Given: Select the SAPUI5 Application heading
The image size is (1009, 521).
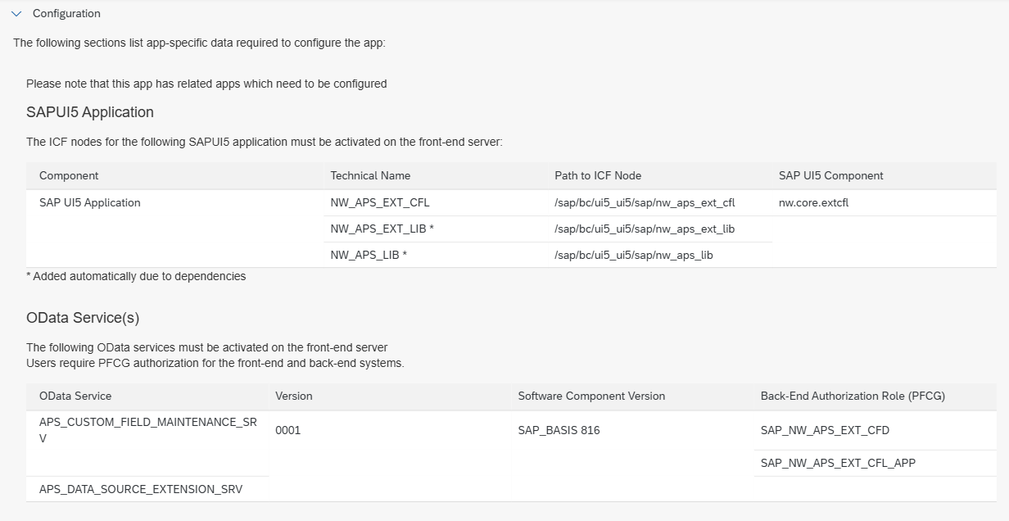Looking at the screenshot, I should (x=90, y=112).
